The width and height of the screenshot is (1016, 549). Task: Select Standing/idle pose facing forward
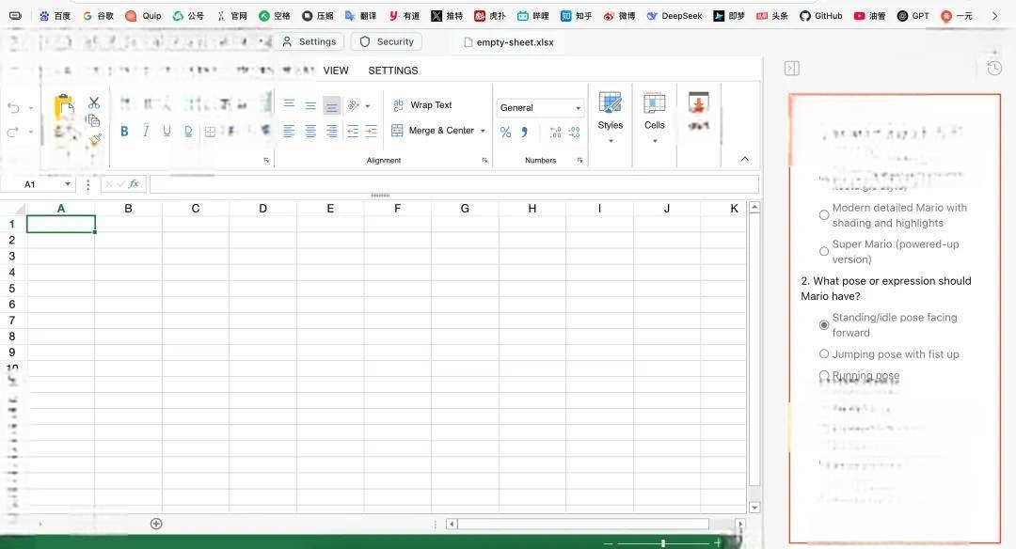[823, 325]
